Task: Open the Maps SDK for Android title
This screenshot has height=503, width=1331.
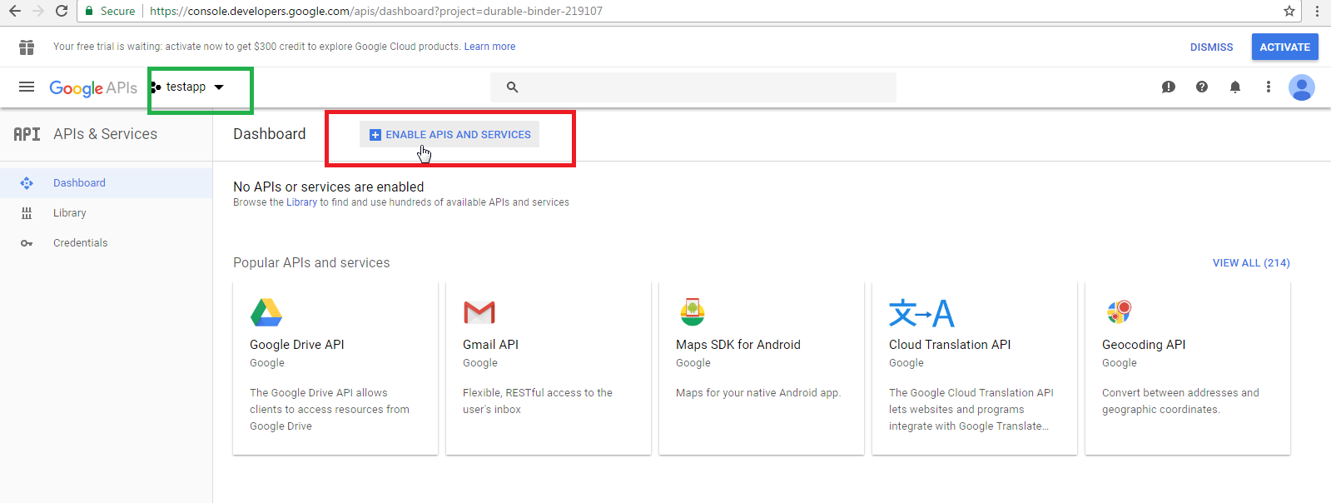Action: [738, 345]
